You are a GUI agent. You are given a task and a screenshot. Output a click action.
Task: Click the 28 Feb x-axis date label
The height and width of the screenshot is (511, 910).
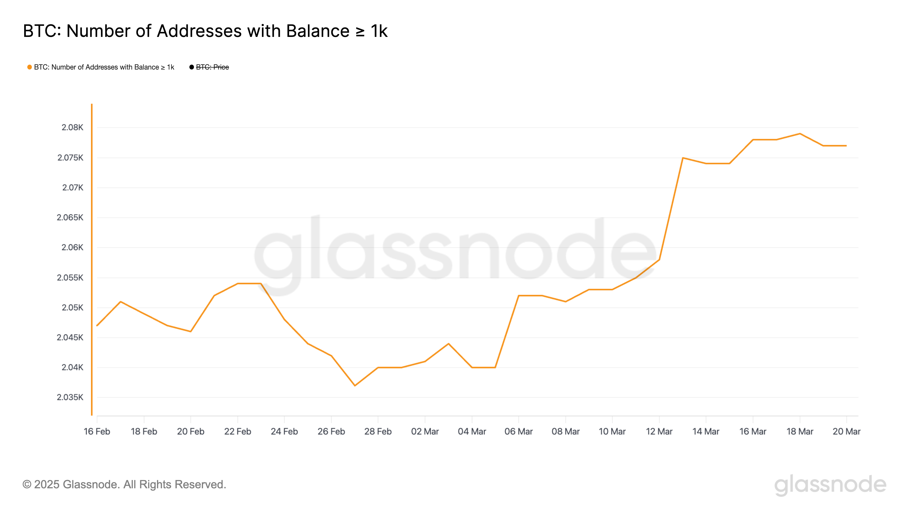[378, 431]
